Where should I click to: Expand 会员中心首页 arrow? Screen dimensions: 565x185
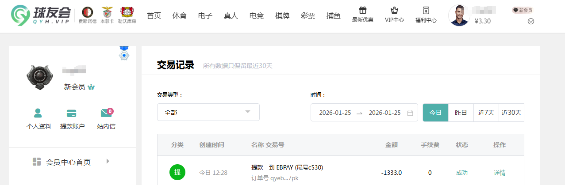click(108, 162)
